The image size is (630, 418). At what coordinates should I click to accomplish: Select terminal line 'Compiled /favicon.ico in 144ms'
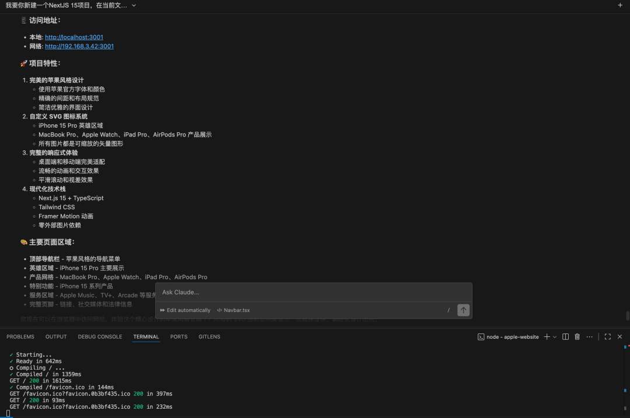(65, 387)
